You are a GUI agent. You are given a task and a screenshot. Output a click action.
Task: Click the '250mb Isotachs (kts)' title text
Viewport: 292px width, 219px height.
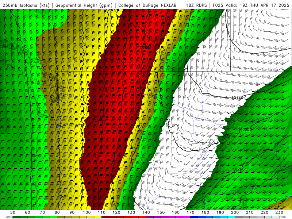coord(26,5)
